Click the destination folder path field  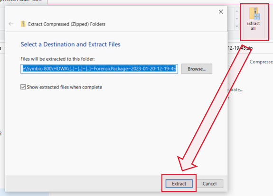(x=99, y=69)
